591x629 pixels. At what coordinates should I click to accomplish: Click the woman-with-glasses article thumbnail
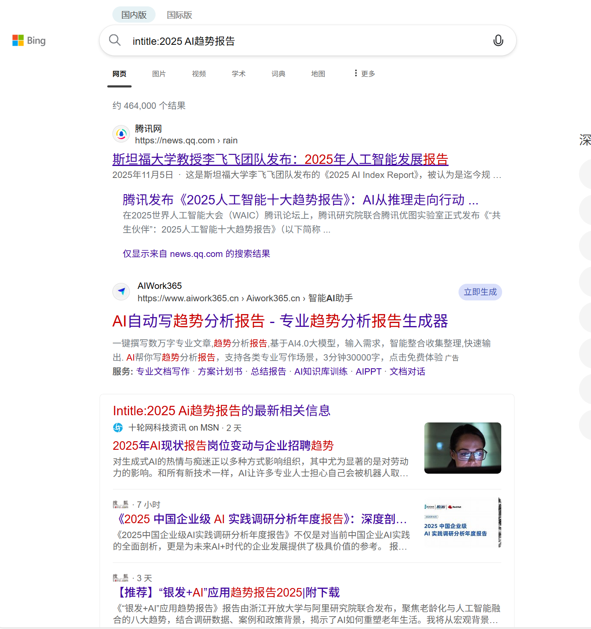click(462, 448)
